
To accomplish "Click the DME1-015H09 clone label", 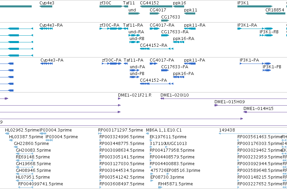I will (x=230, y=102).
